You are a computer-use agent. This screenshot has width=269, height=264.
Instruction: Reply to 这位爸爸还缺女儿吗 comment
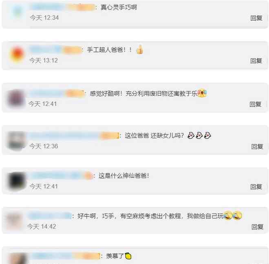click(257, 146)
